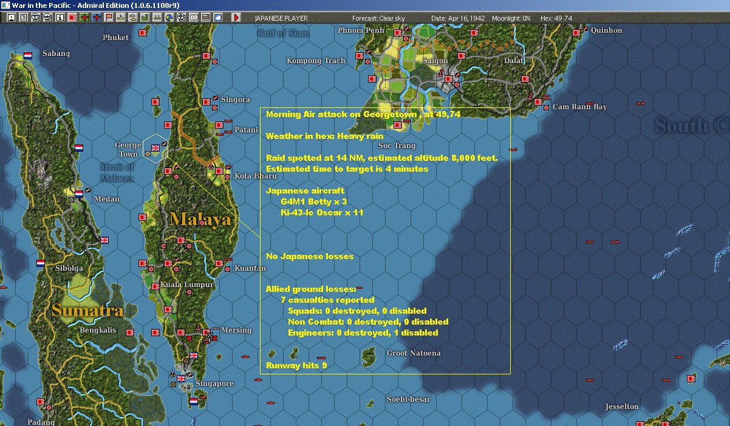This screenshot has height=426, width=730.
Task: Click the 'G4M1 Betty x 3' line
Action: pyautogui.click(x=314, y=201)
